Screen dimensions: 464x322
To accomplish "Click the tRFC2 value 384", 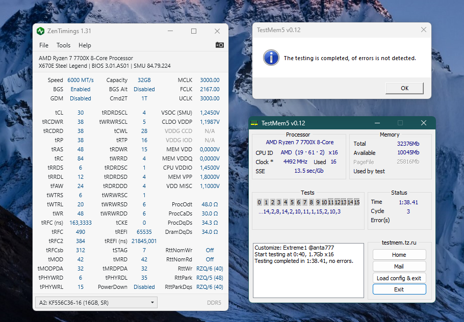I will point(81,241).
